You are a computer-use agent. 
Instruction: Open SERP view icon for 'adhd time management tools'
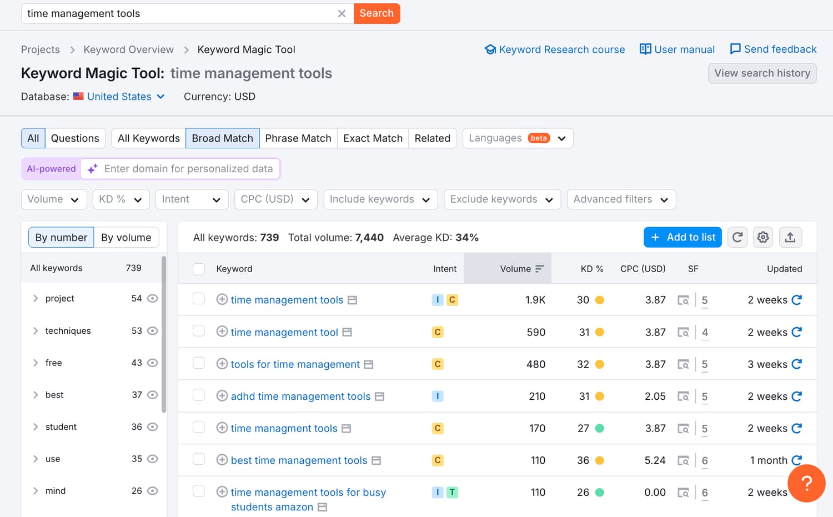(683, 396)
